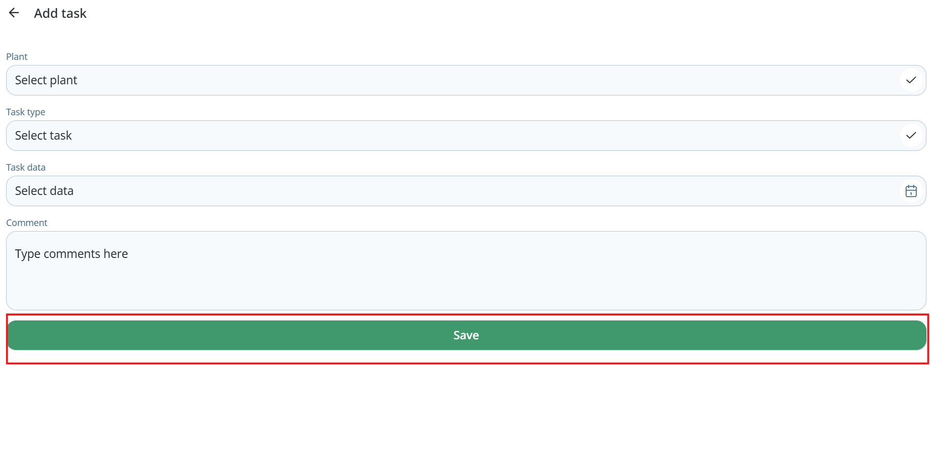This screenshot has width=931, height=453.
Task: Click the "Select task" placeholder text
Action: point(43,136)
